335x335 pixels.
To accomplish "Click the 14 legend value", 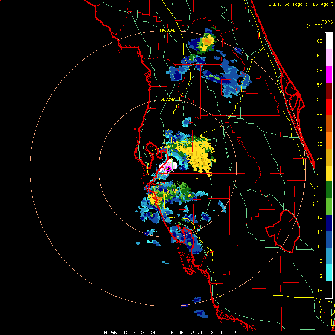I will [320, 232].
